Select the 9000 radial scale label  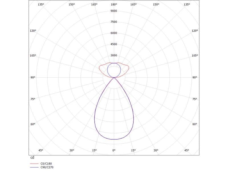(114, 11)
